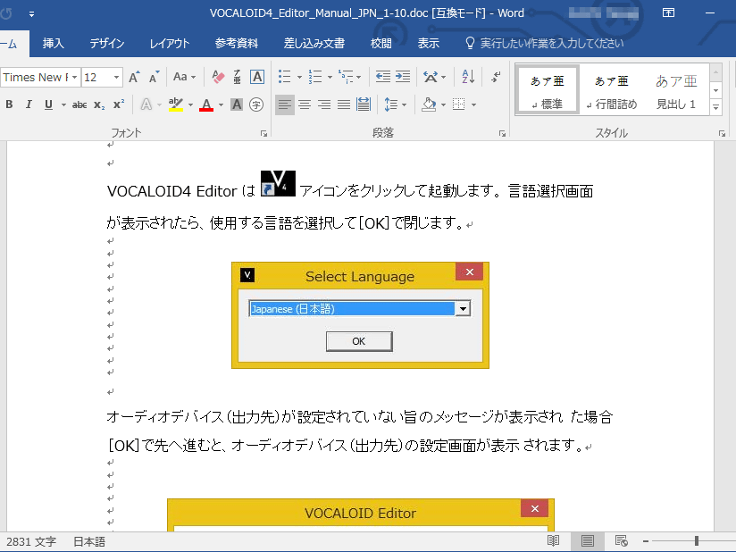Toggle character shading
The image size is (736, 552).
tap(237, 105)
